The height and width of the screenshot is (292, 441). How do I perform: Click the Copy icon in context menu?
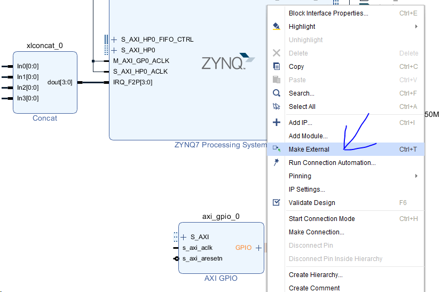tap(276, 66)
